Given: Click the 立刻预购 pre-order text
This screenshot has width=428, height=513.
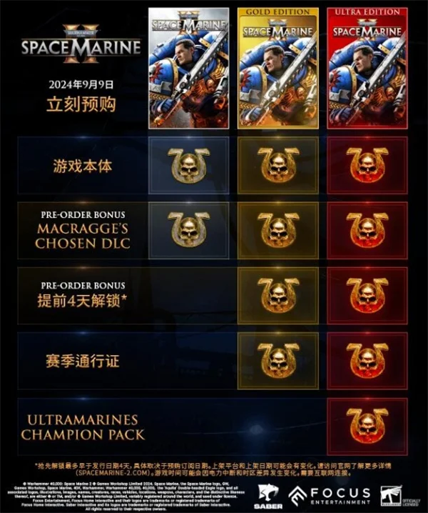Looking at the screenshot, I should pyautogui.click(x=81, y=104).
